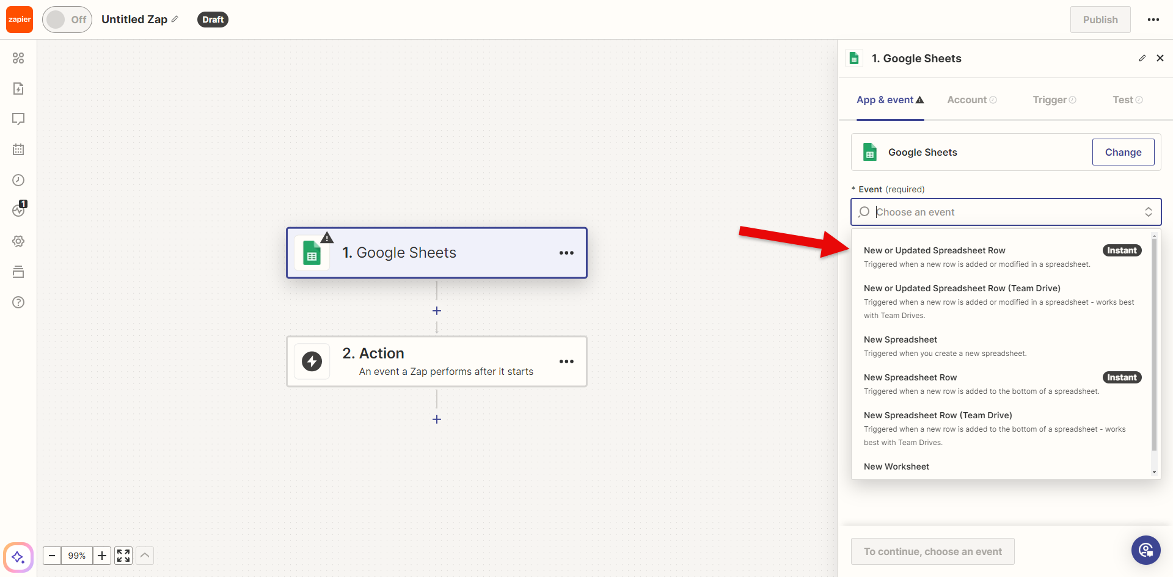Viewport: 1173px width, 577px height.
Task: Click the Google Sheets icon in trigger step
Action: pos(312,253)
